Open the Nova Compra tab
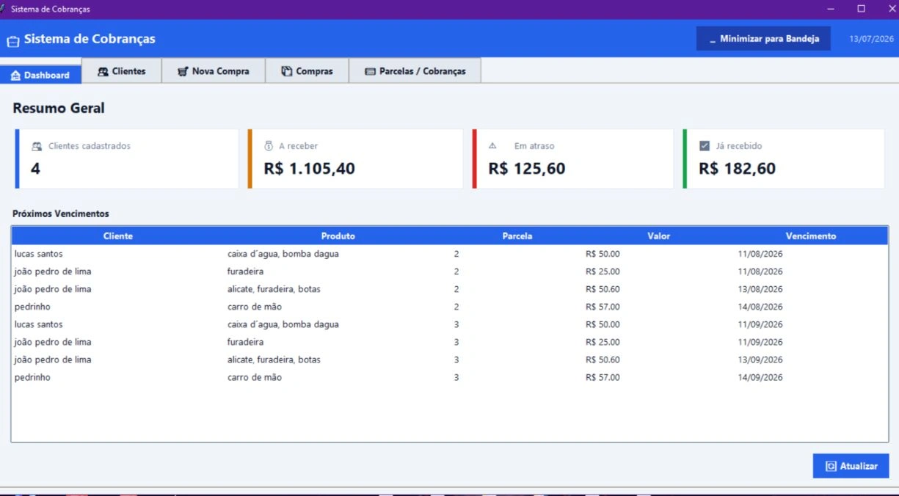This screenshot has width=899, height=496. (214, 70)
